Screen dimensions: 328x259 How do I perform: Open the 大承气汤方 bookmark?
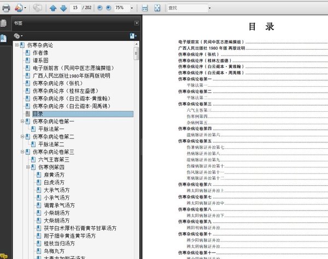(56, 190)
